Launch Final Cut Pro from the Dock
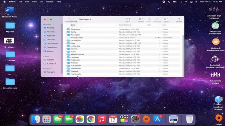Viewport: 225px width, 126px height. pyautogui.click(x=124, y=119)
